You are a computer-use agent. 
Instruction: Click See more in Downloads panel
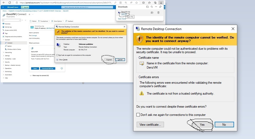click(x=122, y=19)
